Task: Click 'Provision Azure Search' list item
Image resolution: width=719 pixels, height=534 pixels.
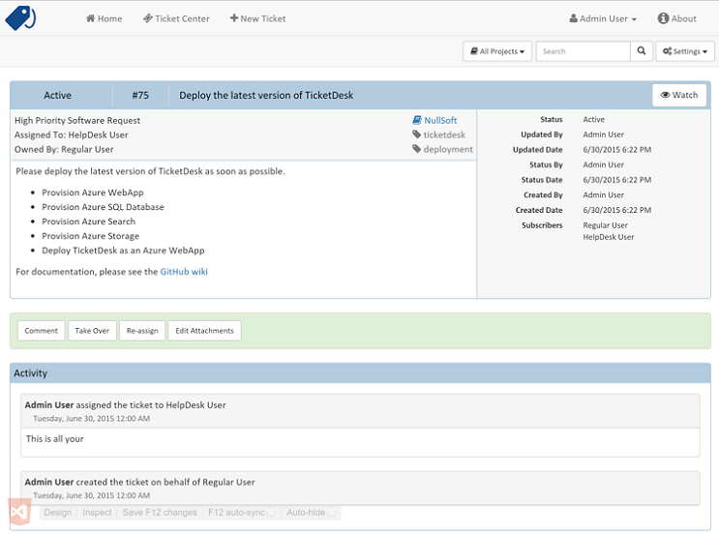Action: click(x=88, y=222)
